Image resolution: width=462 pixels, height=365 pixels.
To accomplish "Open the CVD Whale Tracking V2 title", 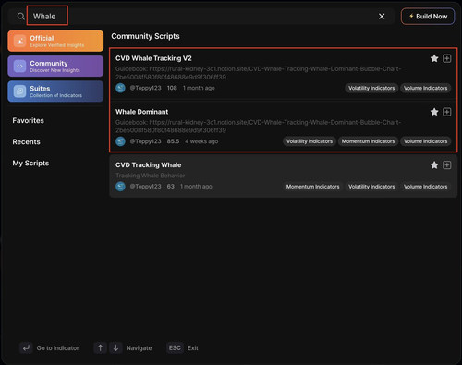I will tap(153, 58).
